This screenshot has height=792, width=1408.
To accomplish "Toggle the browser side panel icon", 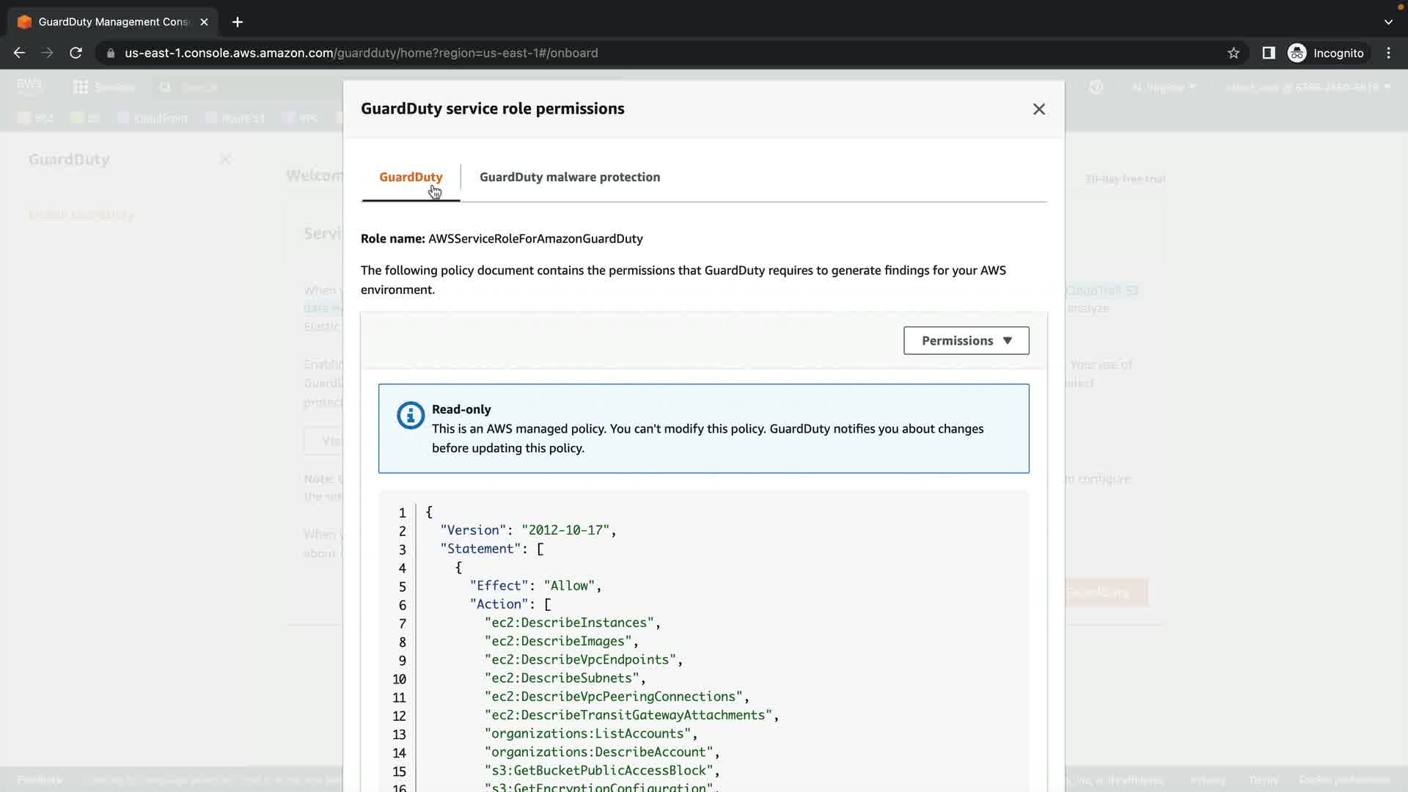I will point(1268,53).
